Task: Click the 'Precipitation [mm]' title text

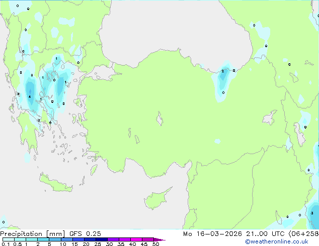Action: point(33,234)
